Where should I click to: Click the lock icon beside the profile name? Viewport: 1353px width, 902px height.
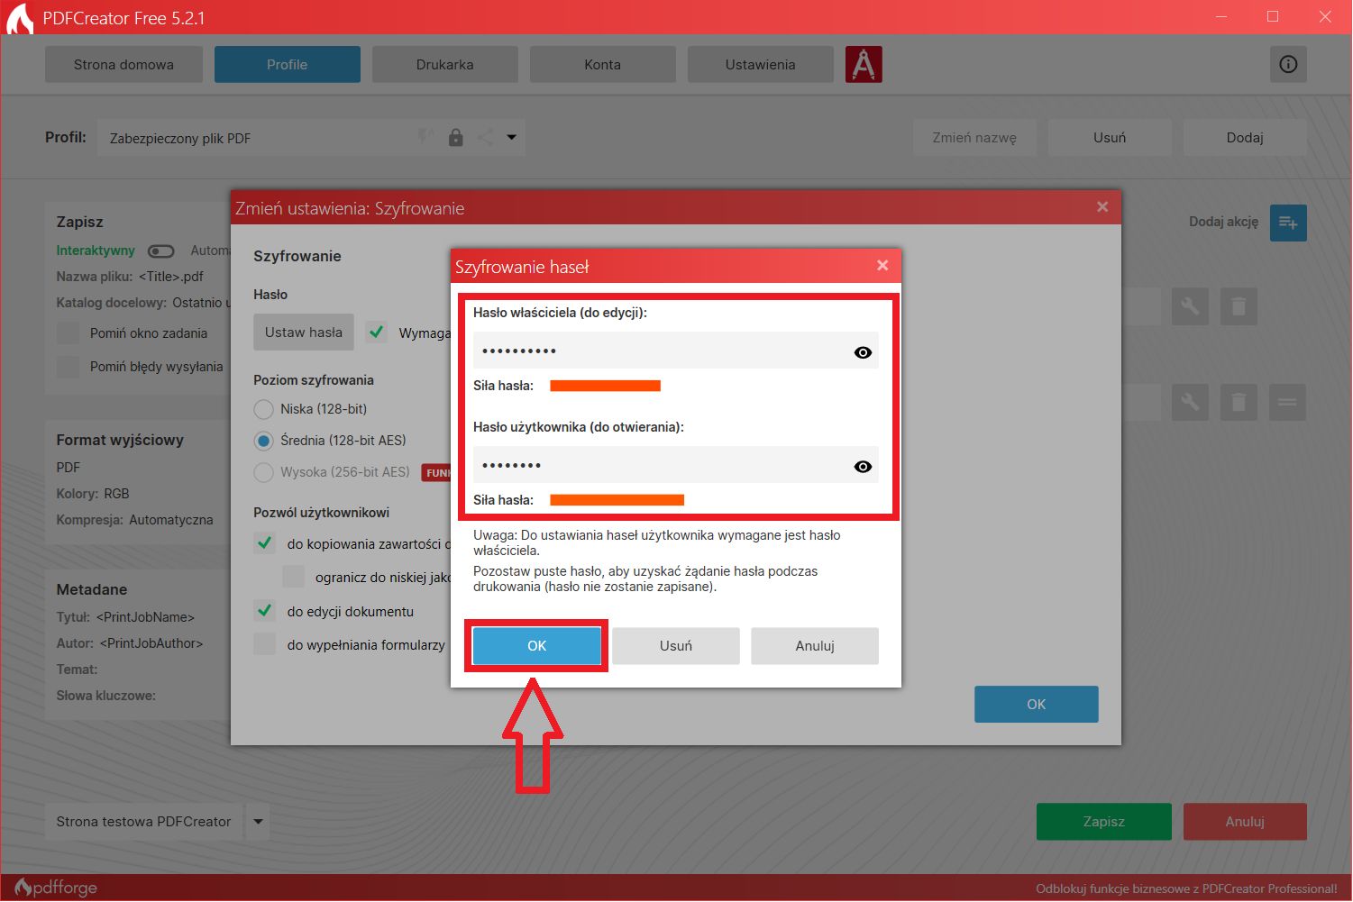456,137
